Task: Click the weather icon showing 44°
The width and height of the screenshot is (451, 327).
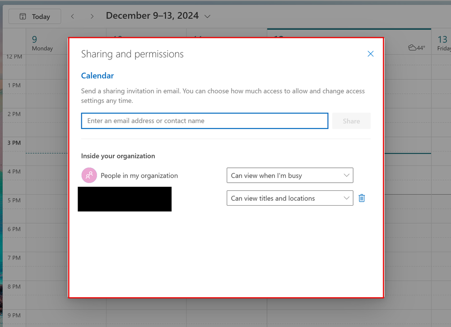Action: point(417,48)
